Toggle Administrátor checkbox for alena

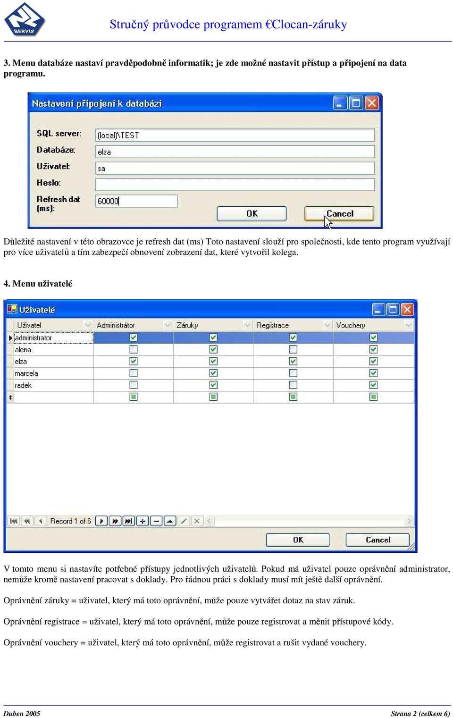coord(134,349)
